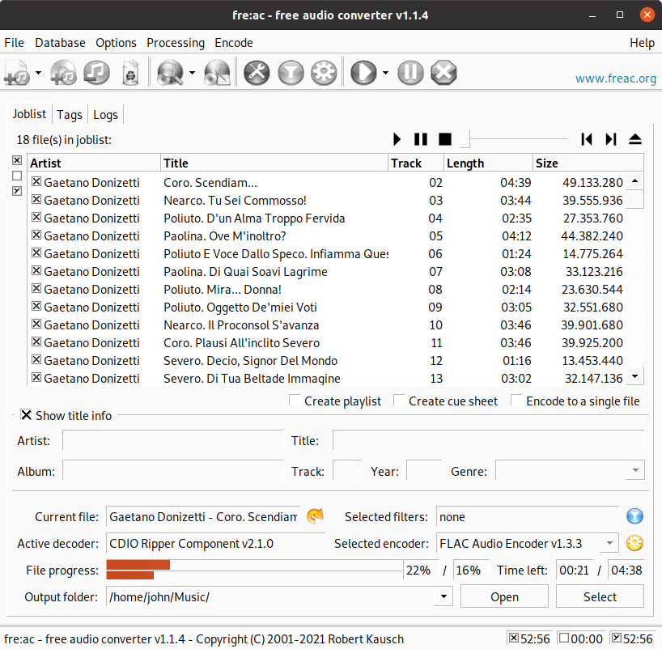Sort joblist by Length column header
This screenshot has height=649, width=662.
488,163
